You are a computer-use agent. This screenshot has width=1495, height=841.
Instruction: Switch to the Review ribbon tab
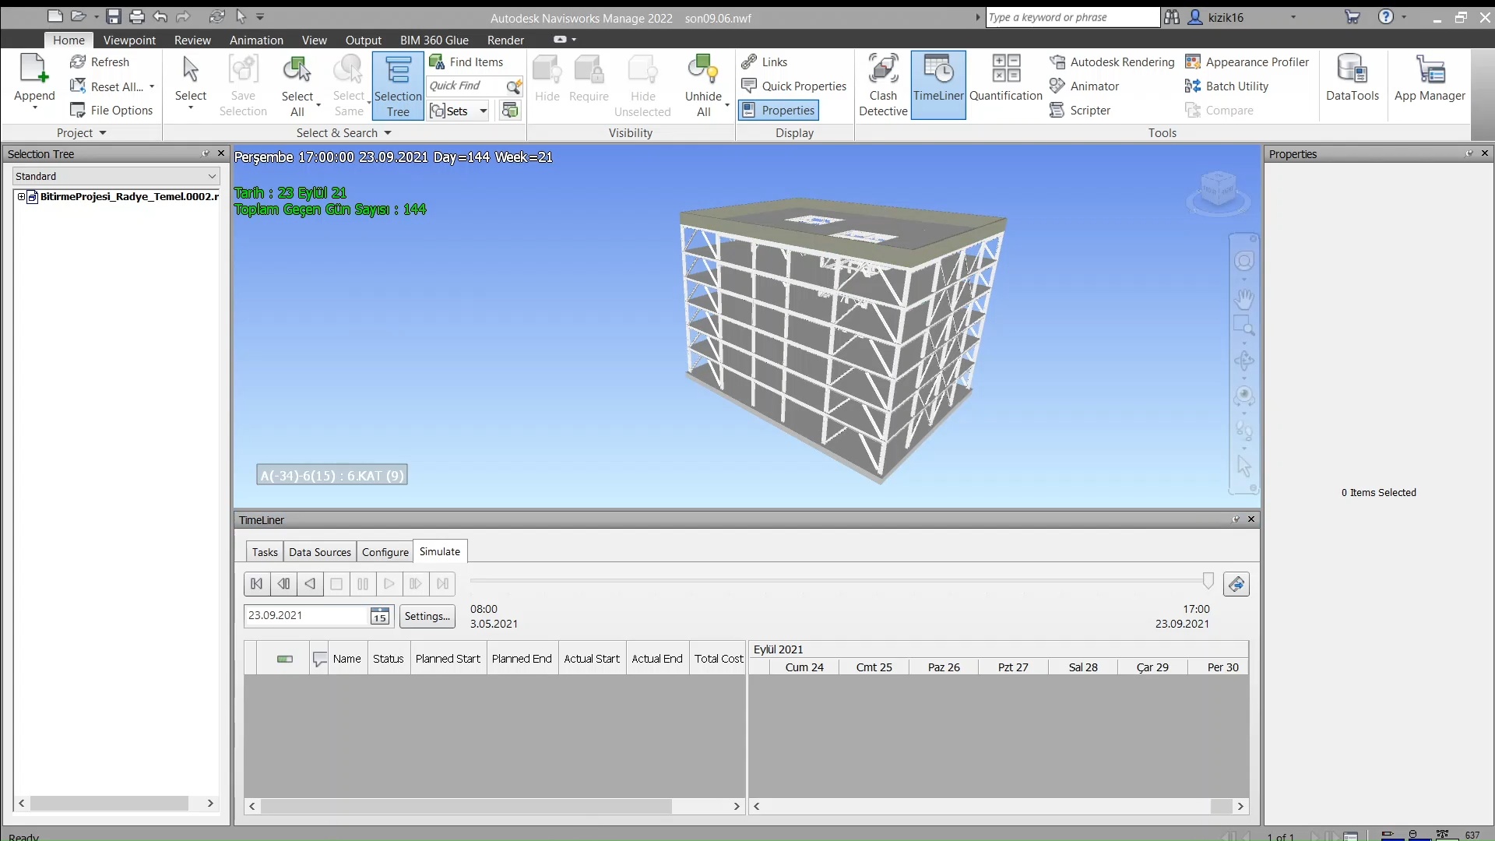[192, 40]
